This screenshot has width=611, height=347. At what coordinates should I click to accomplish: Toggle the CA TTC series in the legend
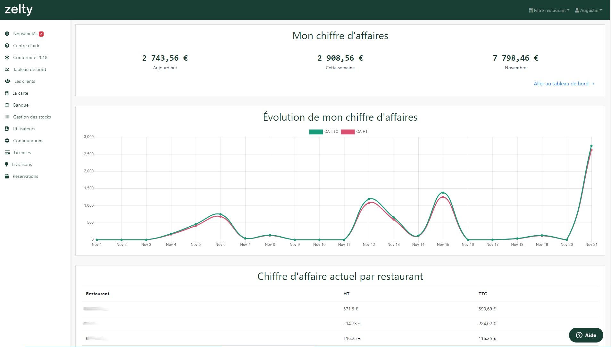(323, 131)
